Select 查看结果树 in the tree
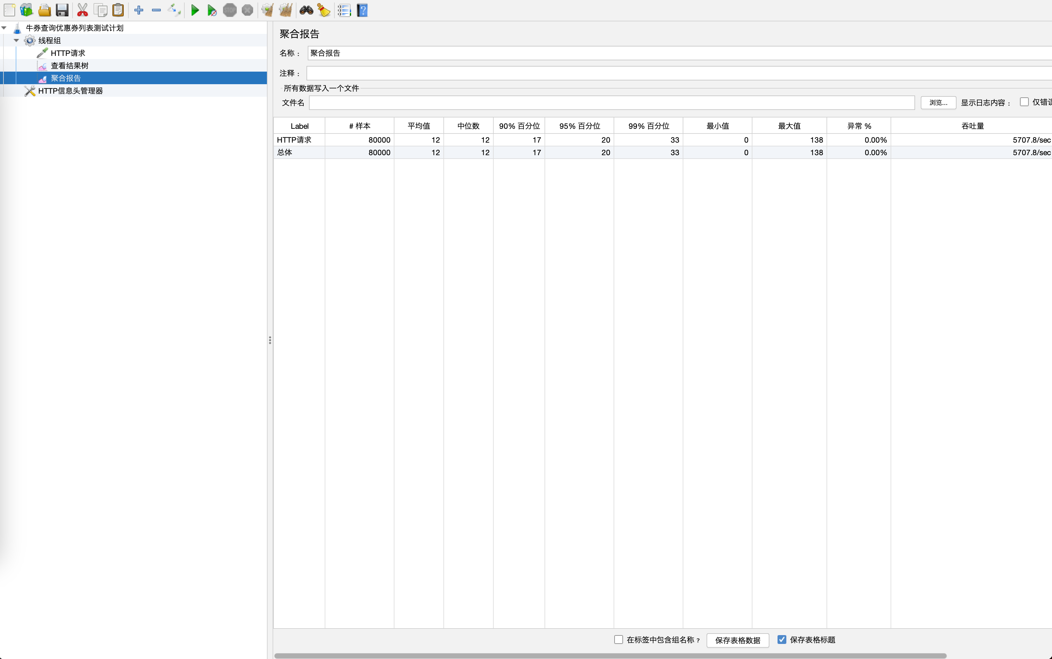The width and height of the screenshot is (1052, 659). pos(69,66)
